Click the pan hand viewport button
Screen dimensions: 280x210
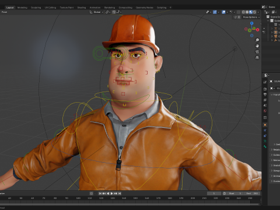257,46
